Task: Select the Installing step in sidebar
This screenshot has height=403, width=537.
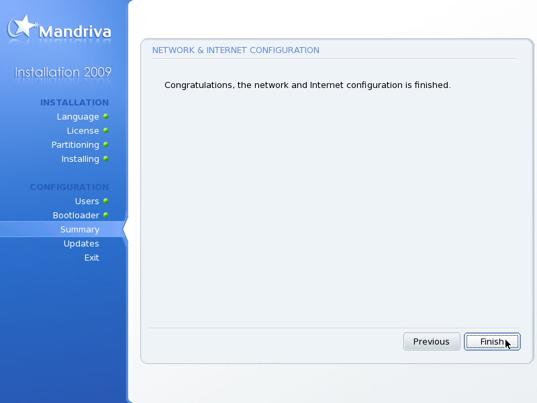Action: (80, 159)
